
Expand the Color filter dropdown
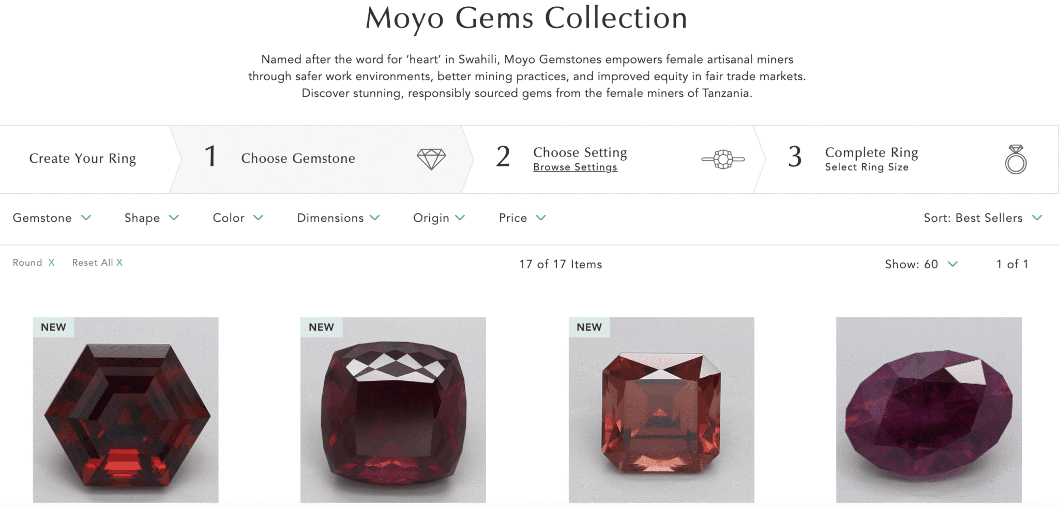tap(238, 218)
